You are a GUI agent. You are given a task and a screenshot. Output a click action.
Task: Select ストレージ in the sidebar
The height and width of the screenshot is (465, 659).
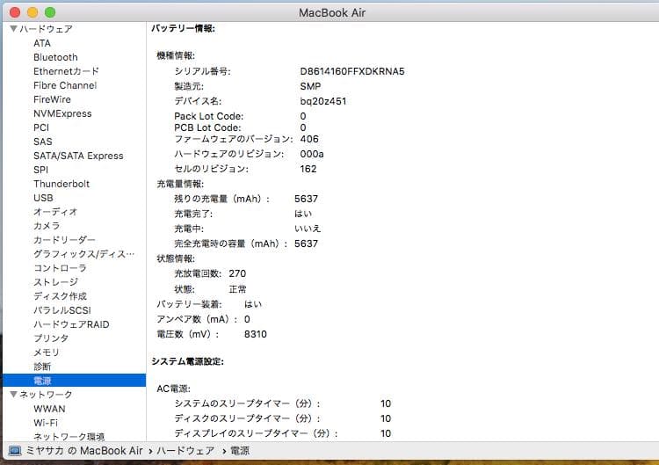[x=56, y=282]
